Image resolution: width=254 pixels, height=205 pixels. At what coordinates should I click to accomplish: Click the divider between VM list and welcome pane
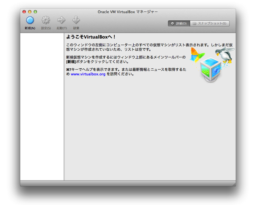click(64, 105)
